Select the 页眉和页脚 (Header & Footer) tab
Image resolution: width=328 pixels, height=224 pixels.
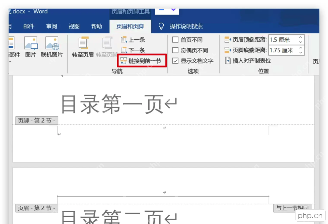[x=130, y=26]
